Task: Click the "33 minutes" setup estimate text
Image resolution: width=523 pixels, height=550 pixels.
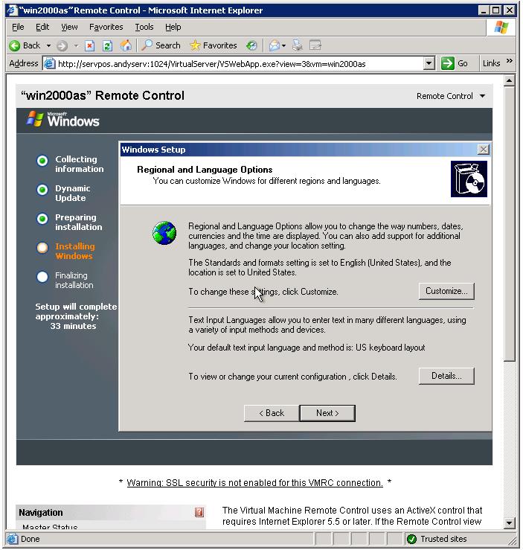Action: pos(73,326)
